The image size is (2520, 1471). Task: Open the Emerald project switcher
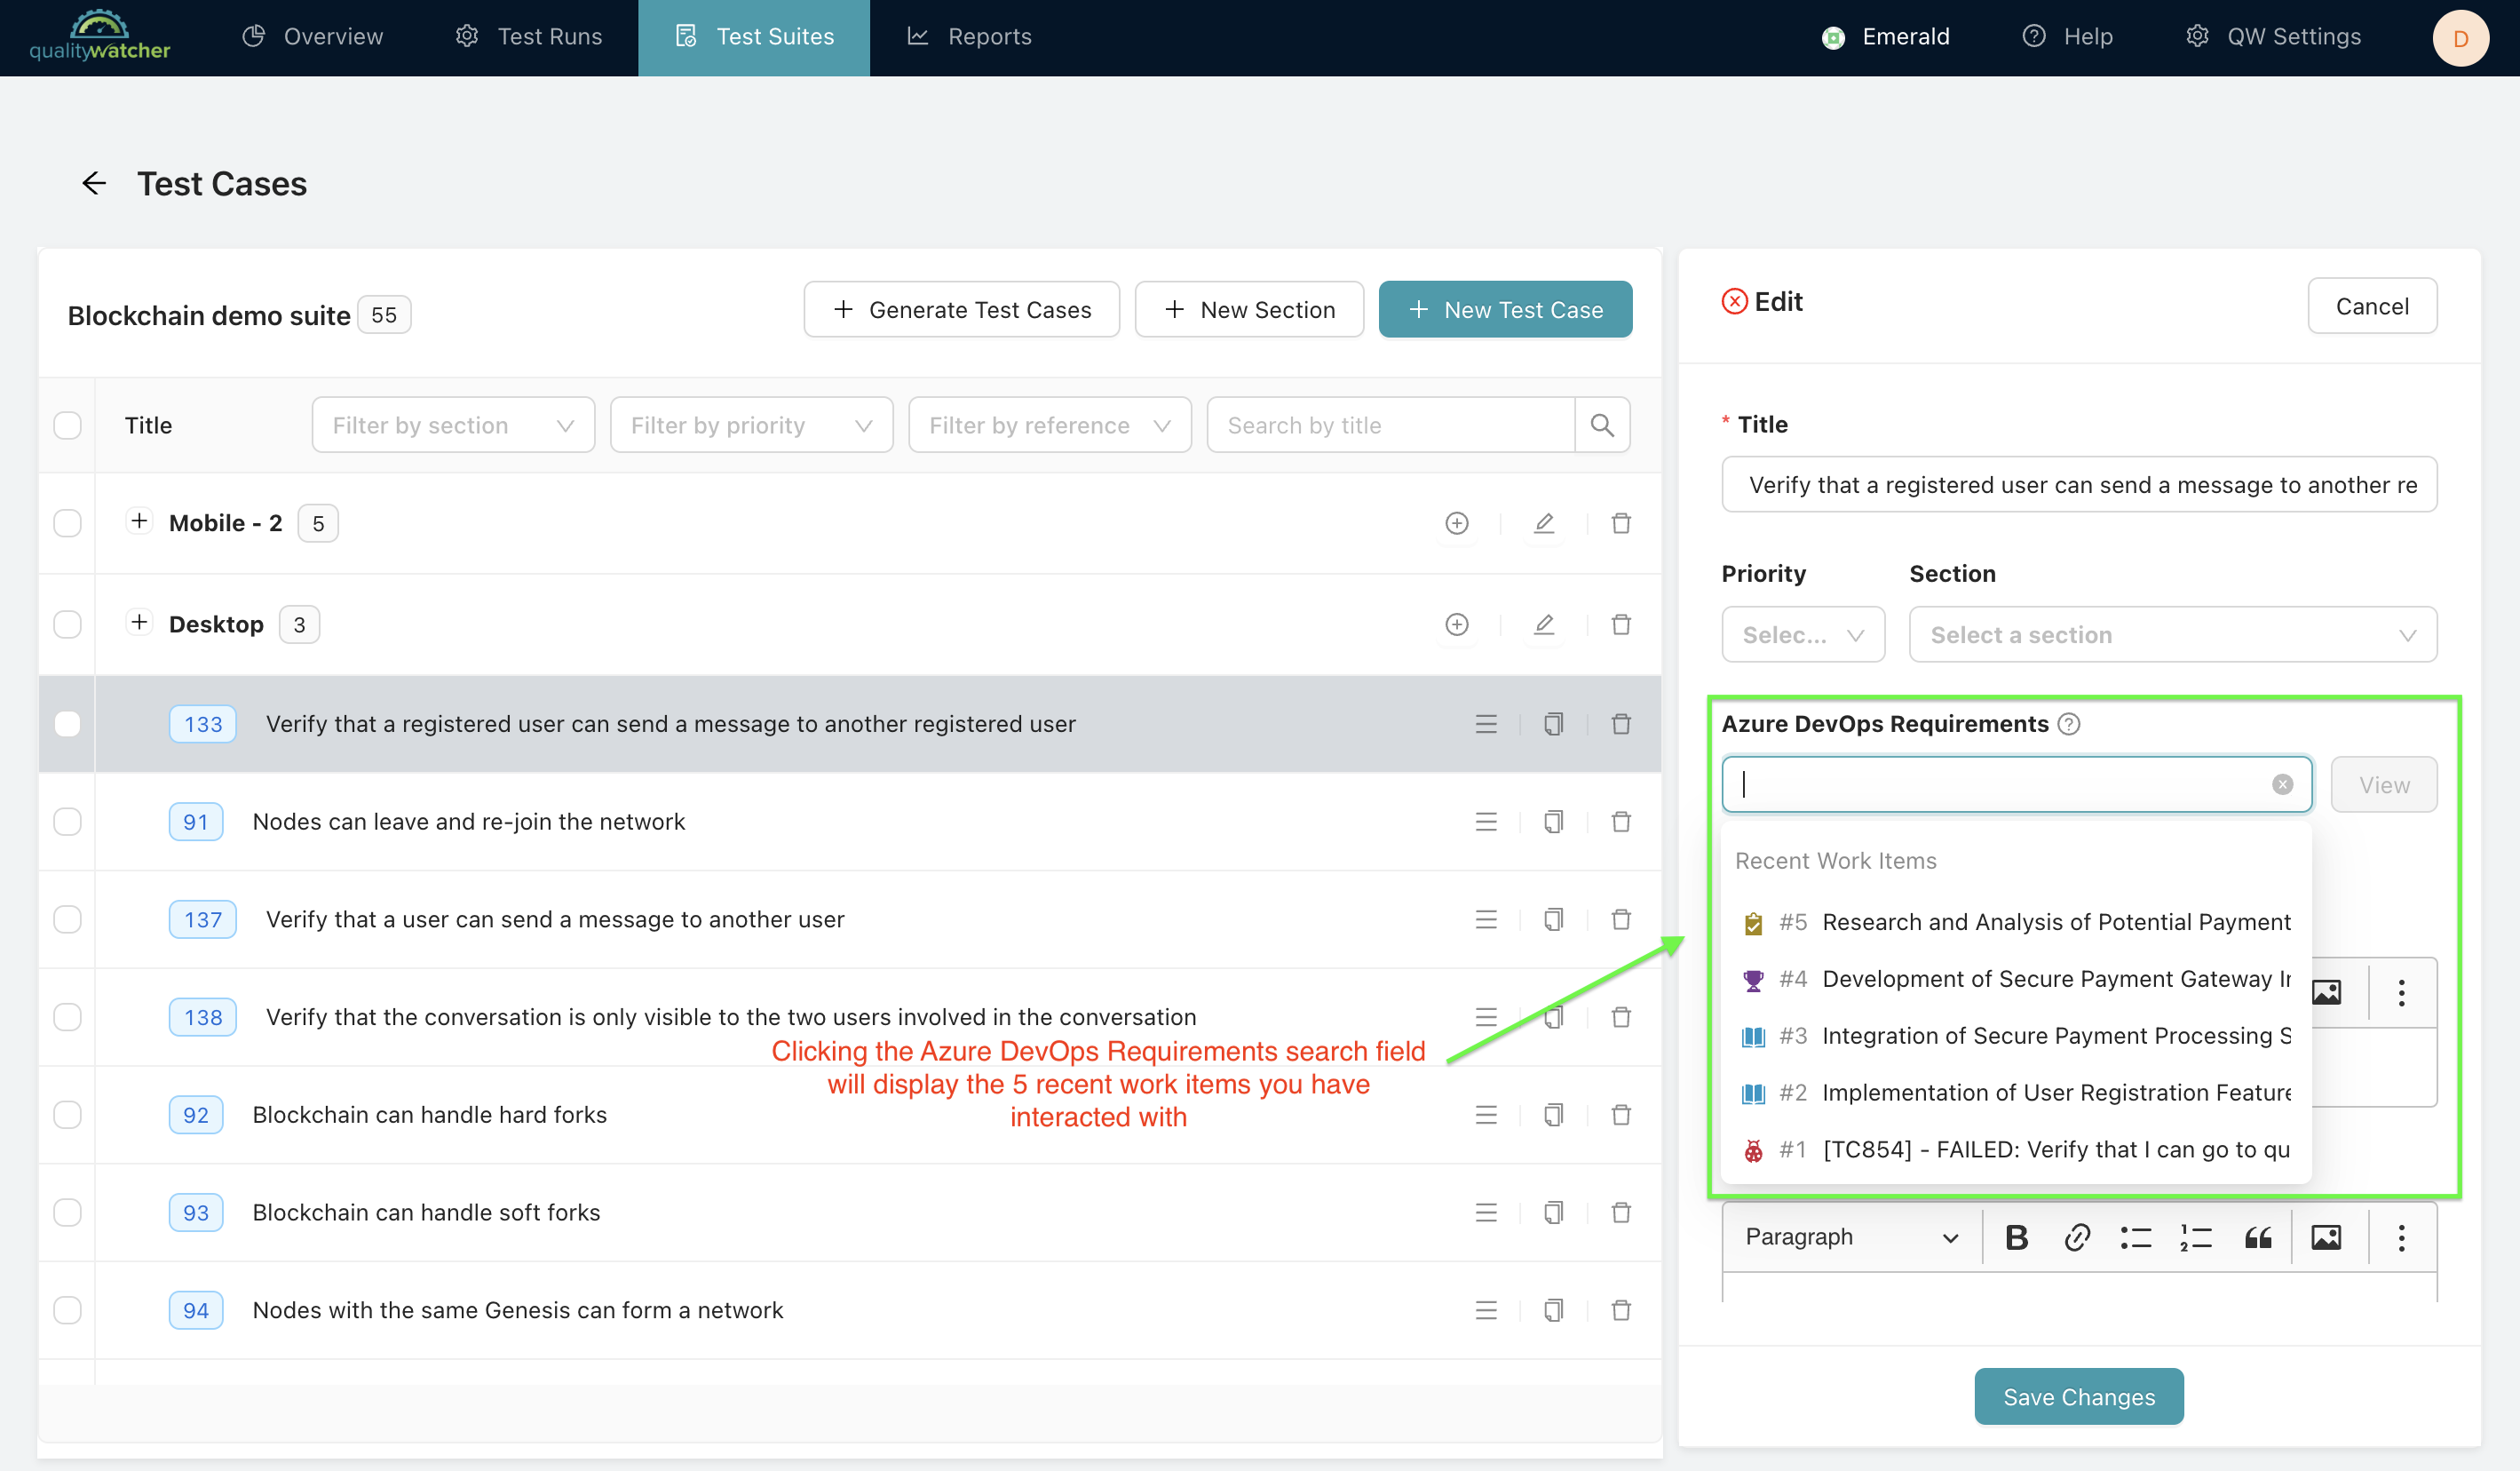tap(1885, 37)
